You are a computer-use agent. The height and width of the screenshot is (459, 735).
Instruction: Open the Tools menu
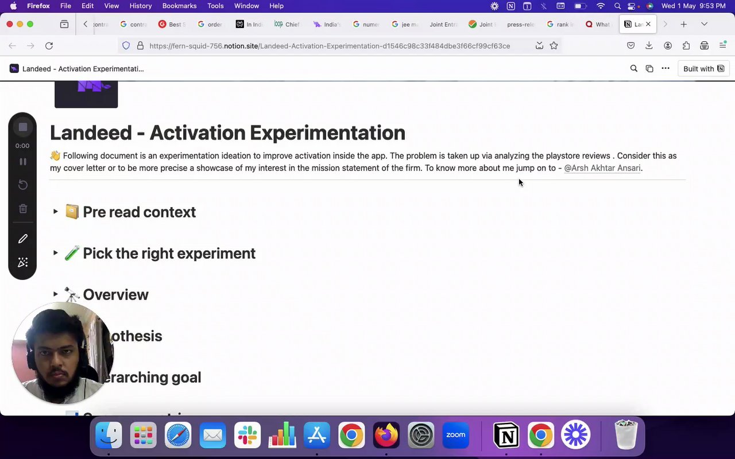point(215,6)
